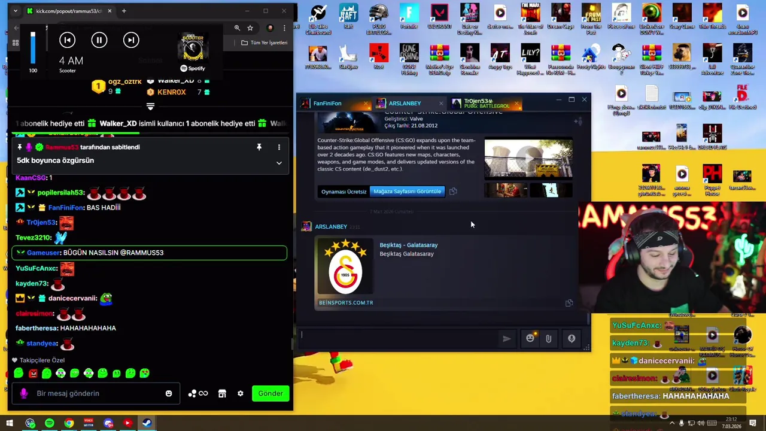
Task: Click Oynaması Ücretsiz label
Action: 344,192
